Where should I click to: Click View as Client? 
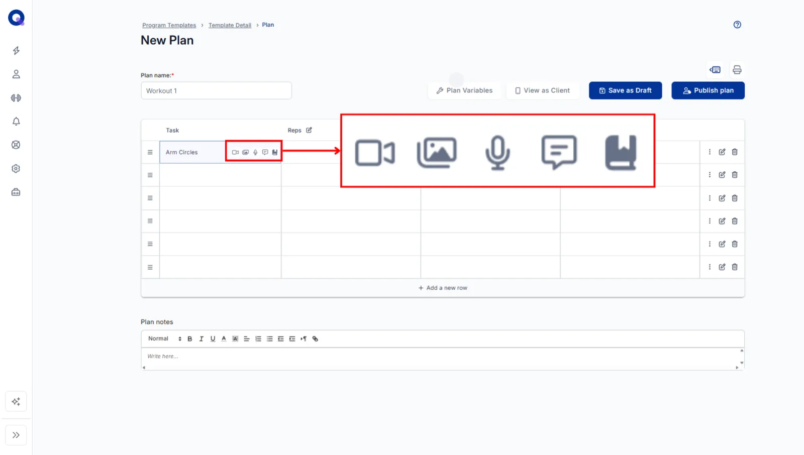pos(542,90)
